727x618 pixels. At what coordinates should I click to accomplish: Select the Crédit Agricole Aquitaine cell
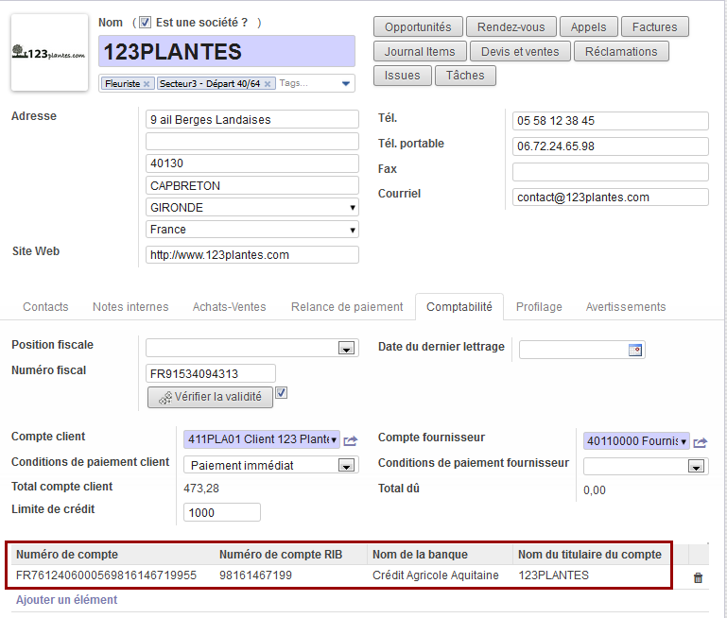click(x=436, y=575)
